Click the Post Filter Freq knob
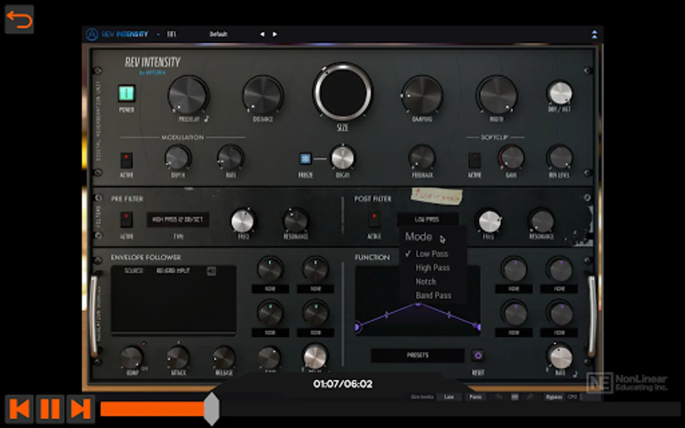The height and width of the screenshot is (428, 685). click(x=489, y=222)
